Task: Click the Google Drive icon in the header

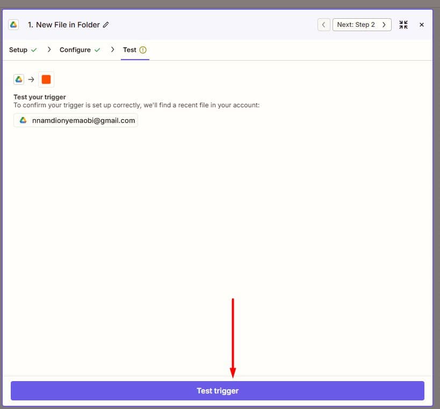Action: pyautogui.click(x=13, y=25)
